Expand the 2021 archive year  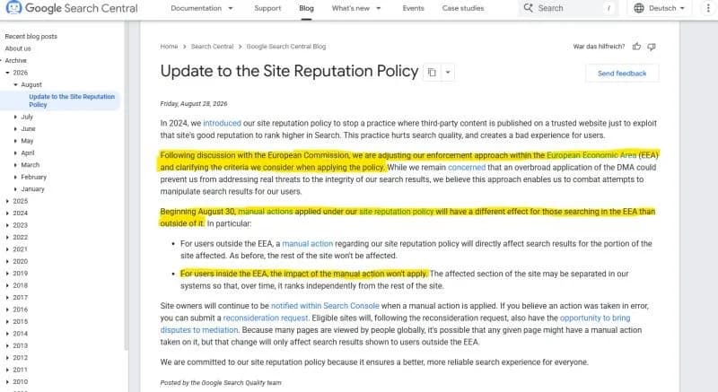point(7,249)
